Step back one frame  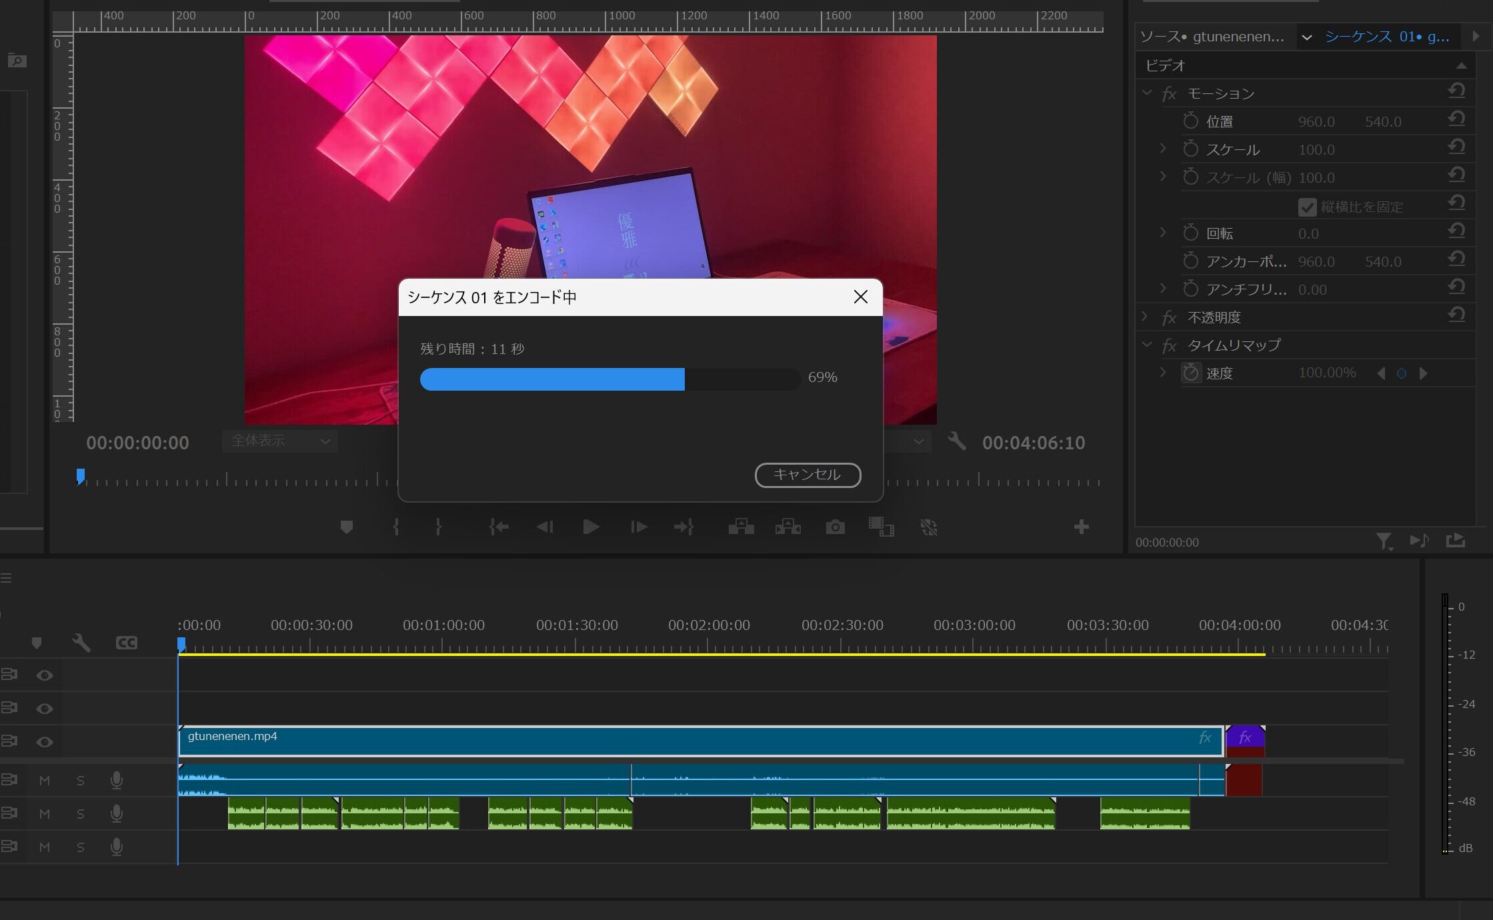coord(545,527)
